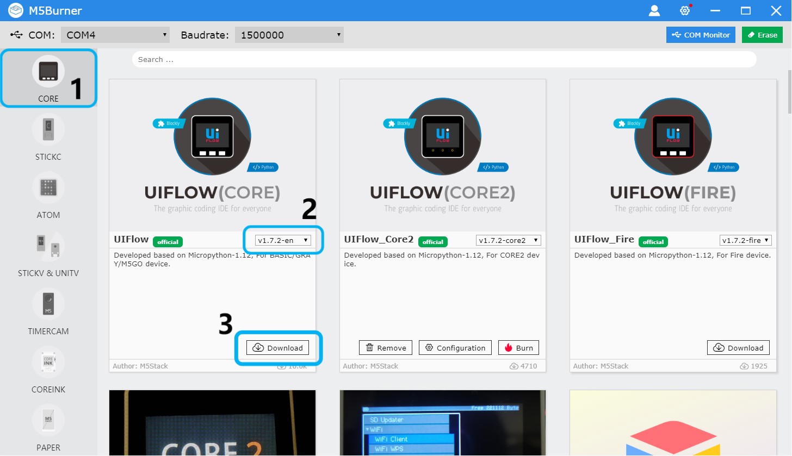Click the UIFlow_Fire firmware title
The height and width of the screenshot is (456, 792).
coord(604,240)
